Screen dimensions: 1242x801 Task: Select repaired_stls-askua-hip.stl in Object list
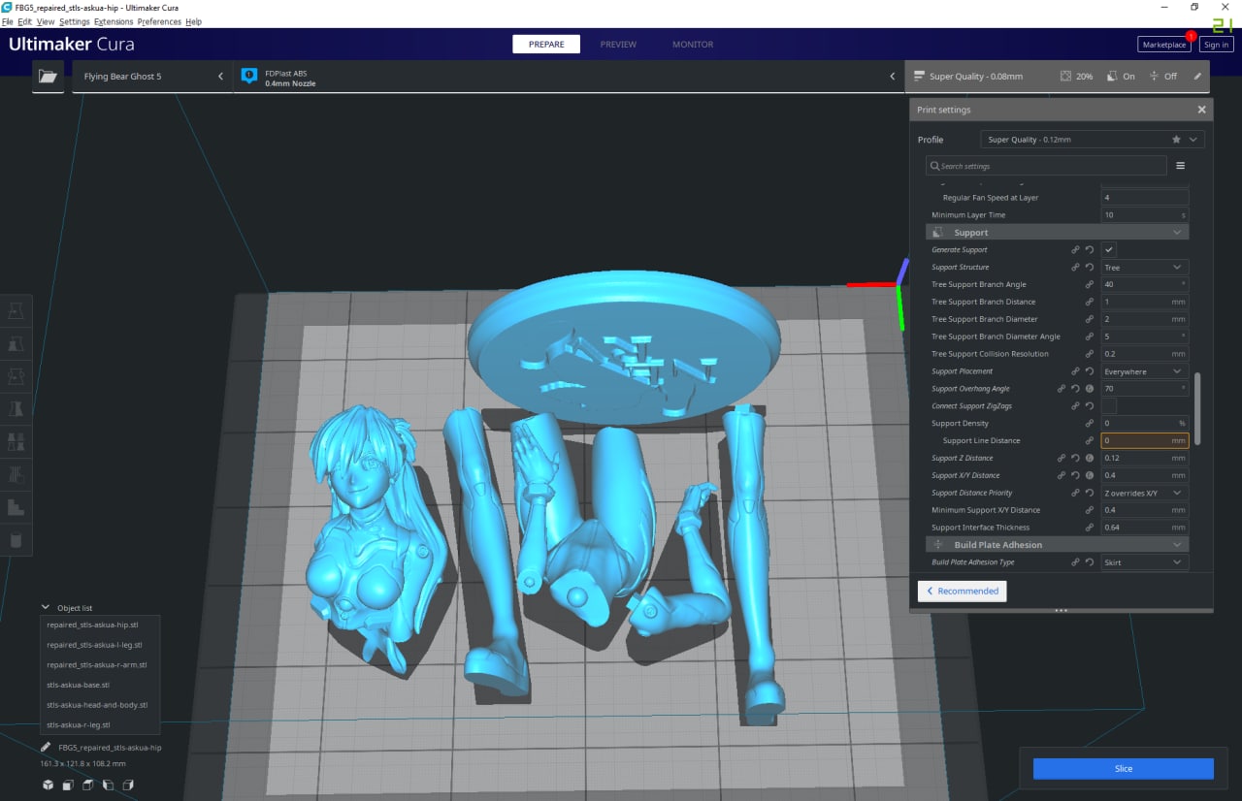[x=93, y=625]
